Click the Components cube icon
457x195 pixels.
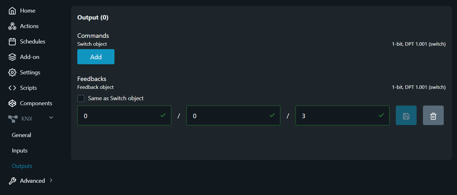12,103
